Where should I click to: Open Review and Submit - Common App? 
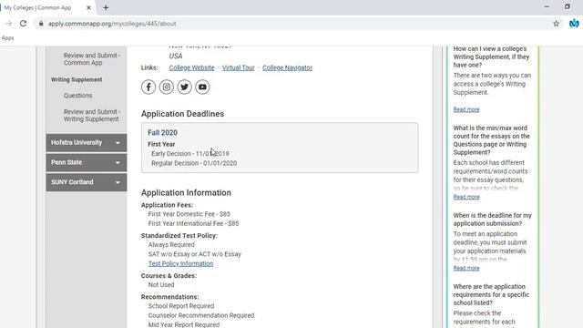click(x=92, y=58)
